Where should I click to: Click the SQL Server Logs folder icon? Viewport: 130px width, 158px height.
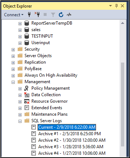pos(27,121)
